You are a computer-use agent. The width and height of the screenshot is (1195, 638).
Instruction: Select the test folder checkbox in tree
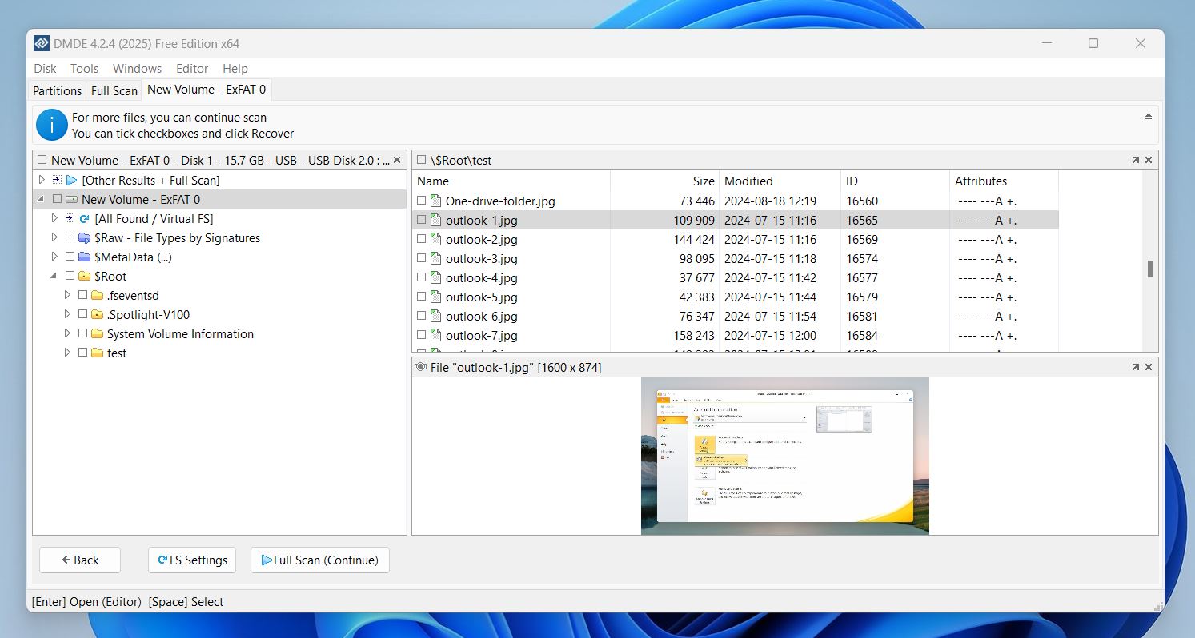point(82,353)
